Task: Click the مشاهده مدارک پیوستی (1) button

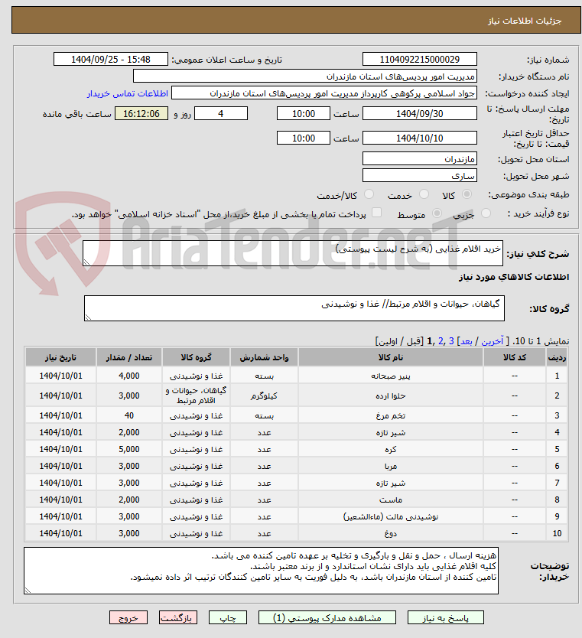Action: tap(327, 617)
